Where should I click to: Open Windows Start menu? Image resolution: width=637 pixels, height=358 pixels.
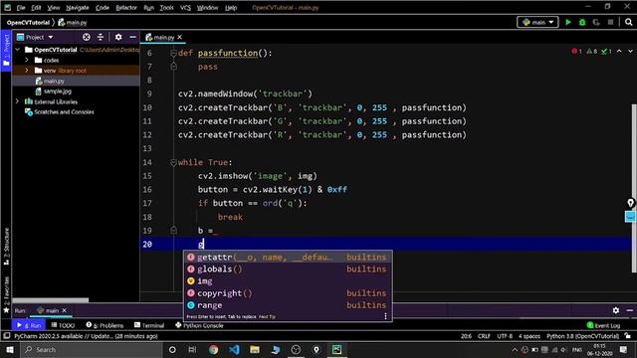[x=10, y=349]
